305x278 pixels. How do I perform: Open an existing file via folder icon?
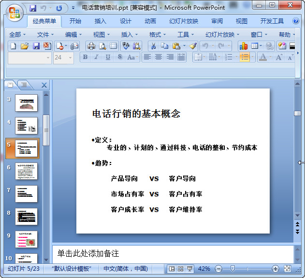(x=25, y=46)
